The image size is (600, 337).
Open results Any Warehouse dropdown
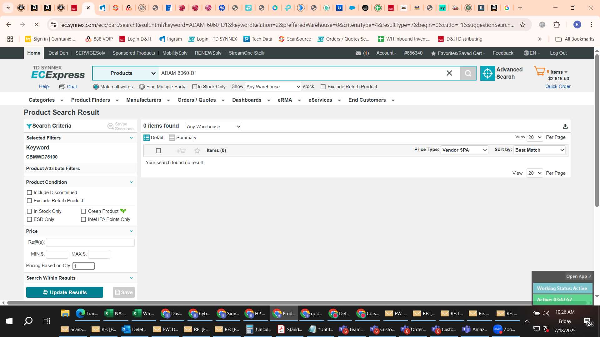(213, 127)
